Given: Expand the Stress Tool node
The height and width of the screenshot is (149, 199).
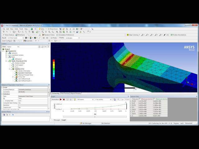Looking at the screenshot, I should point(13,77).
